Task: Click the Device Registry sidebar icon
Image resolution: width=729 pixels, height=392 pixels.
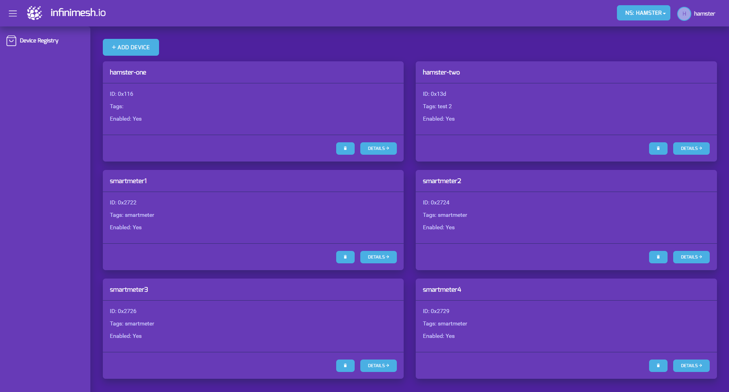Action: 11,41
